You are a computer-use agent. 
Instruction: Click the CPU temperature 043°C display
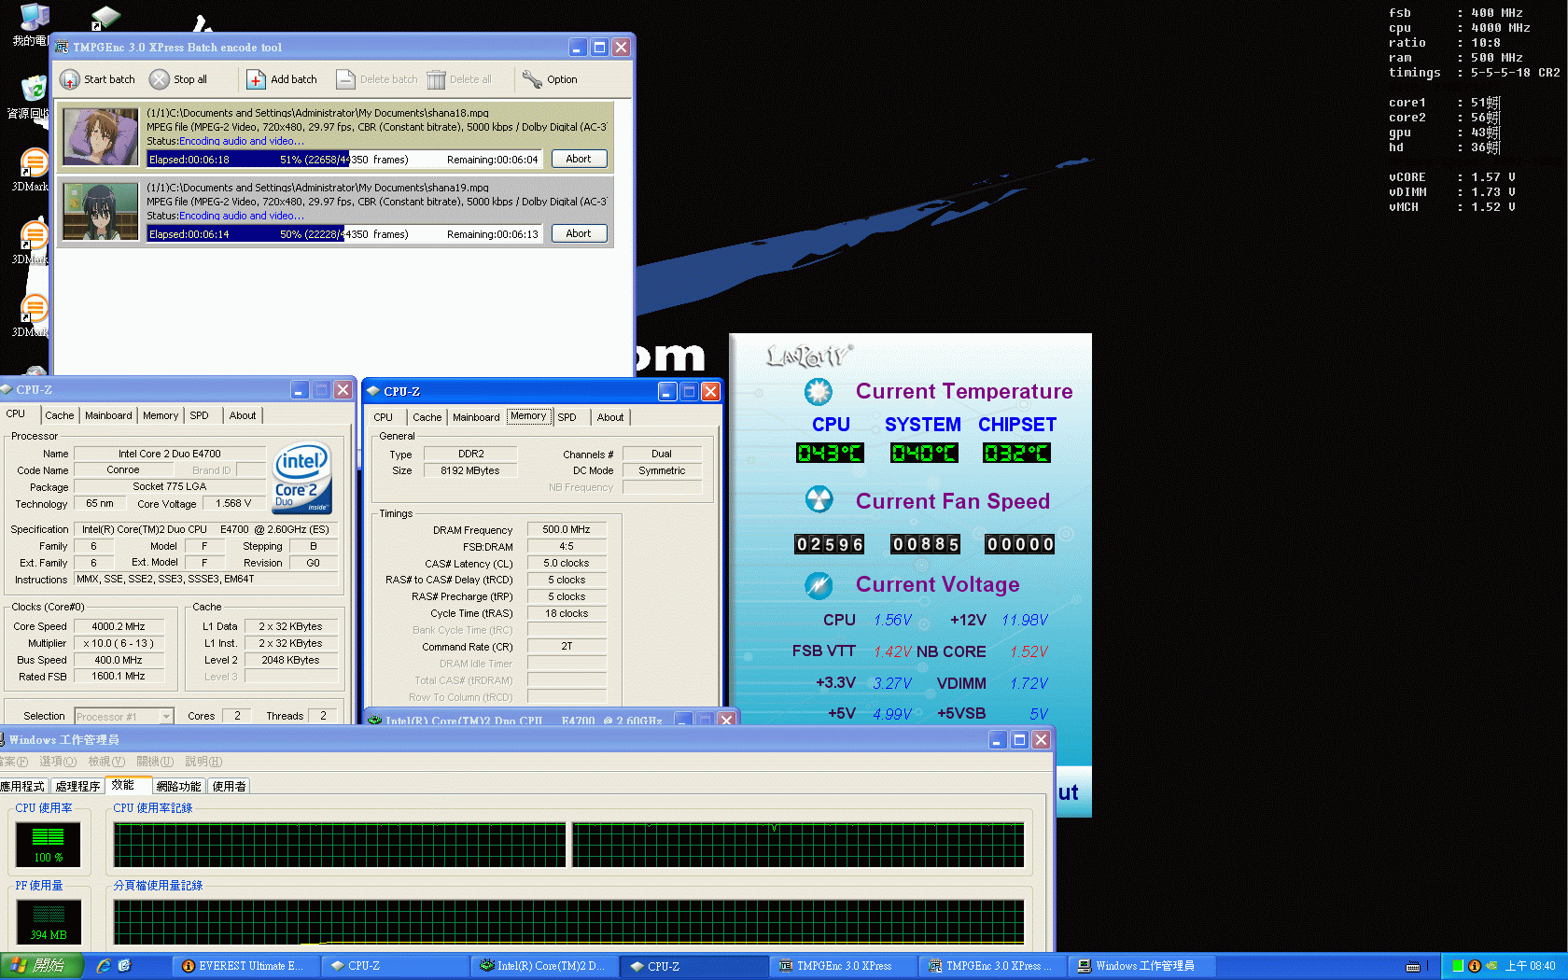[x=830, y=454]
